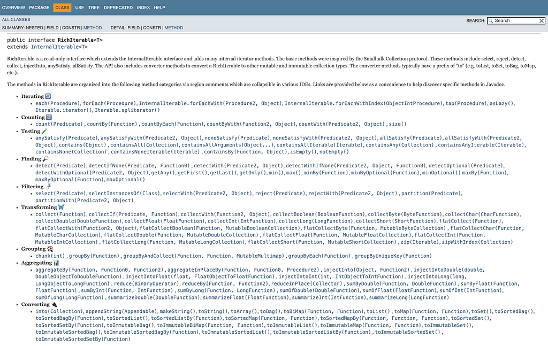This screenshot has width=548, height=346.
Task: Open the INDEX navigation tab
Action: [143, 7]
